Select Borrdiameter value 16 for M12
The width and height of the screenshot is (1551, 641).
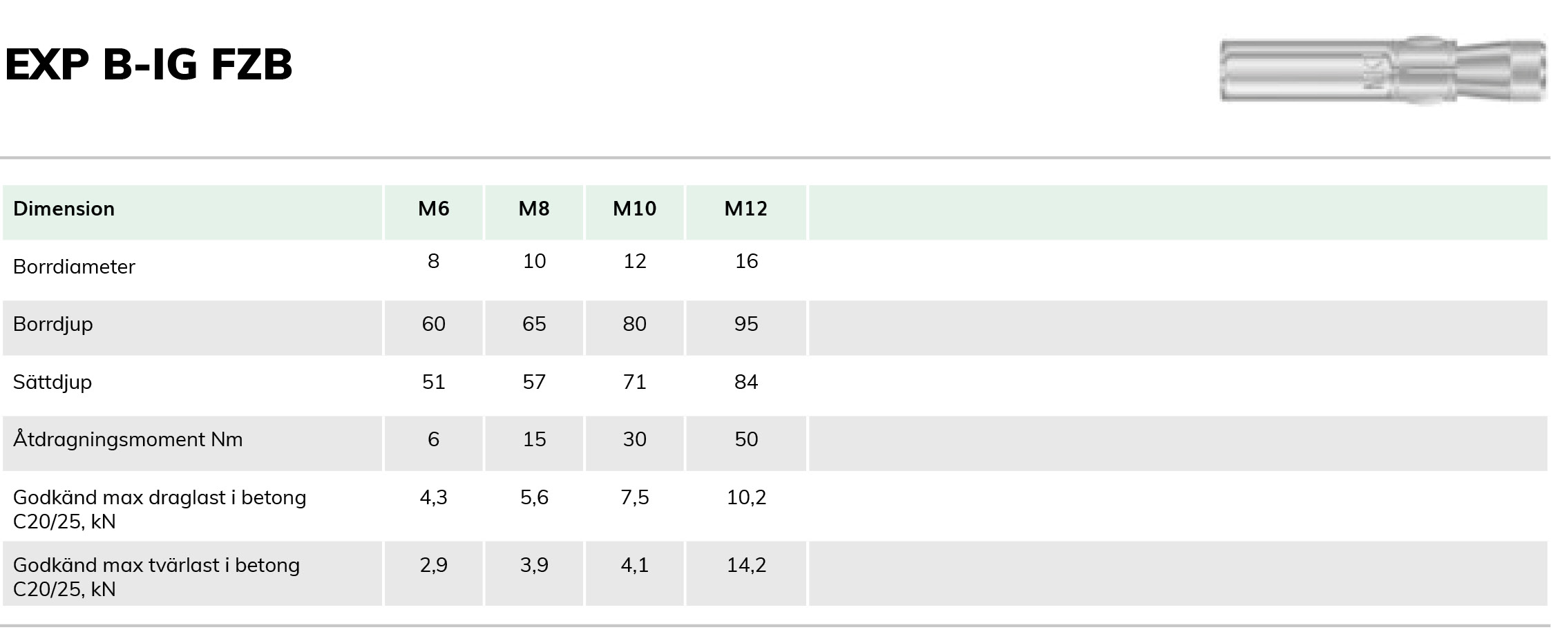tap(746, 261)
